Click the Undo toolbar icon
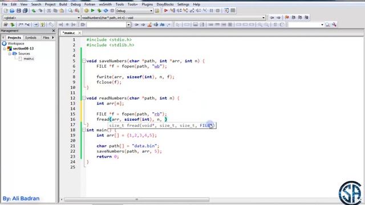This screenshot has width=365, height=205. coord(34,11)
